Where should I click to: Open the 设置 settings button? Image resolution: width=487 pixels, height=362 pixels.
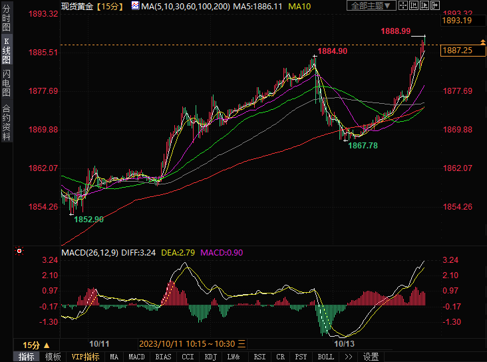(x=371, y=357)
